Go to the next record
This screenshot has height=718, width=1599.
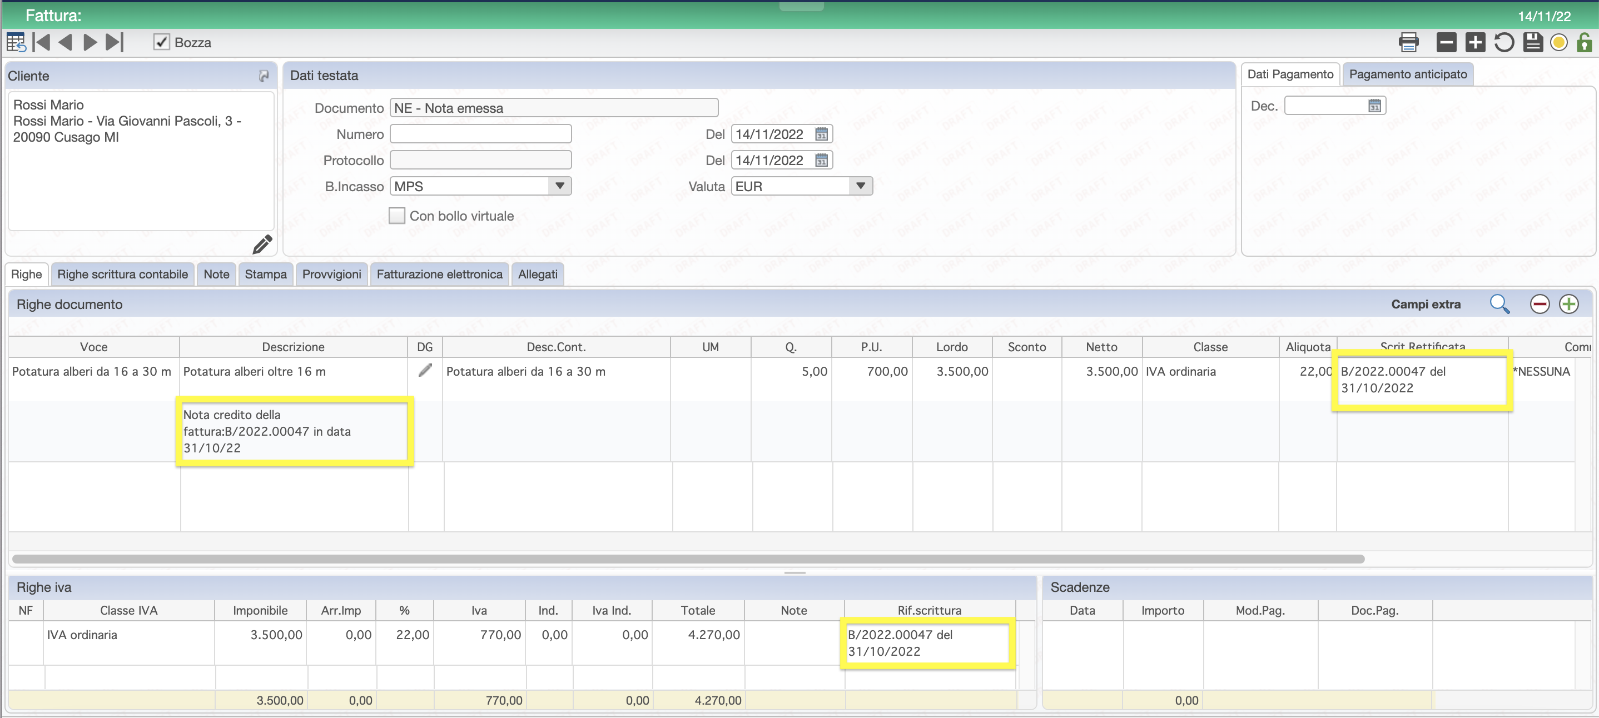(x=90, y=42)
